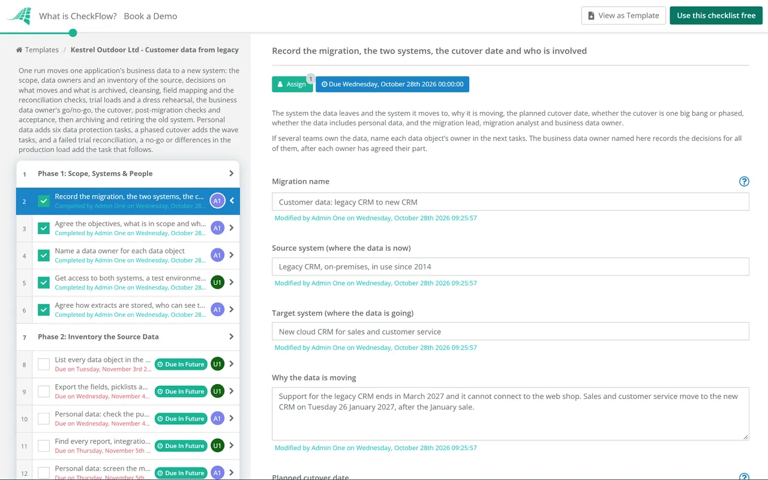Click the progress bar handle under the header

coord(73,33)
